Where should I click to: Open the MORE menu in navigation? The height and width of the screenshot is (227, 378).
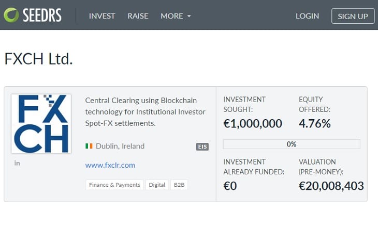tap(176, 16)
